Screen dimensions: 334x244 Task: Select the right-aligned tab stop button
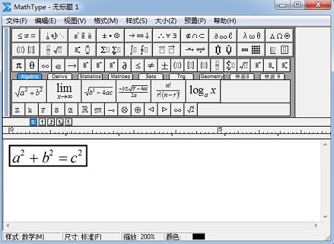click(51, 122)
